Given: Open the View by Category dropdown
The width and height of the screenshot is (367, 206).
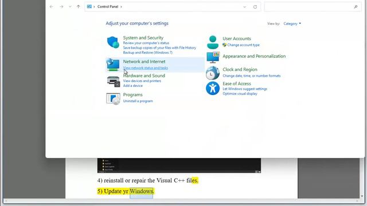Looking at the screenshot, I should (x=292, y=23).
